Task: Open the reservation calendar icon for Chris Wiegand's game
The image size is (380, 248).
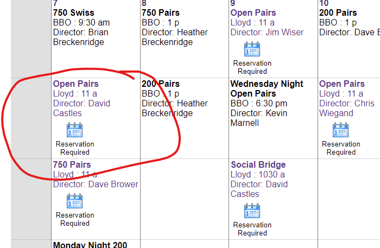Action: pyautogui.click(x=340, y=130)
